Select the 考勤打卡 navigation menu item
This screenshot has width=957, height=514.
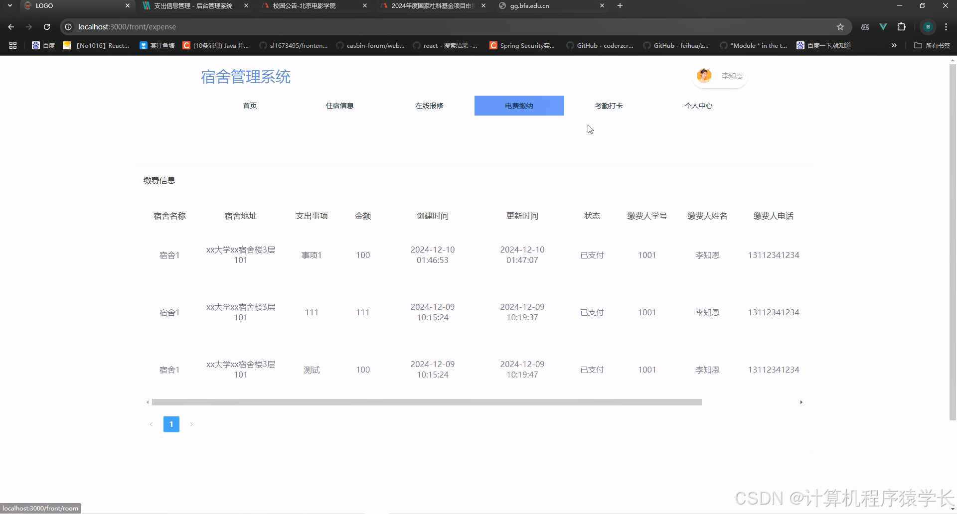(609, 105)
